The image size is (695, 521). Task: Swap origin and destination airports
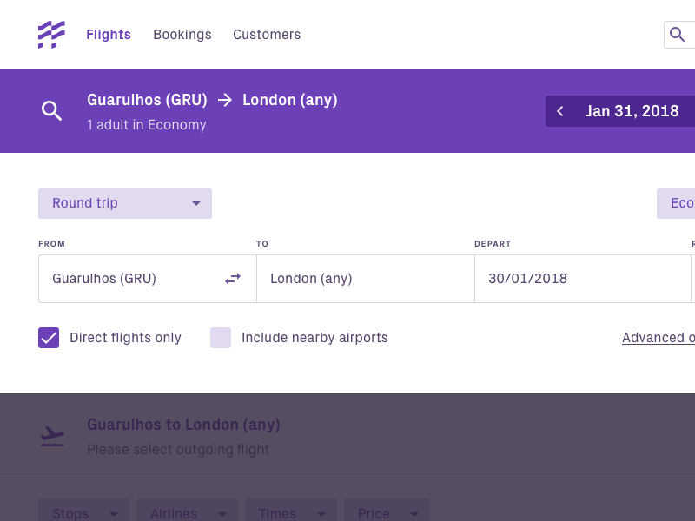point(233,279)
